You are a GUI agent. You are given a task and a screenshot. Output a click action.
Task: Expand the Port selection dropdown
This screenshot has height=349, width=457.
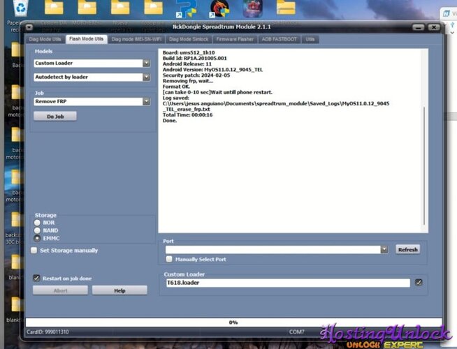[x=384, y=250]
